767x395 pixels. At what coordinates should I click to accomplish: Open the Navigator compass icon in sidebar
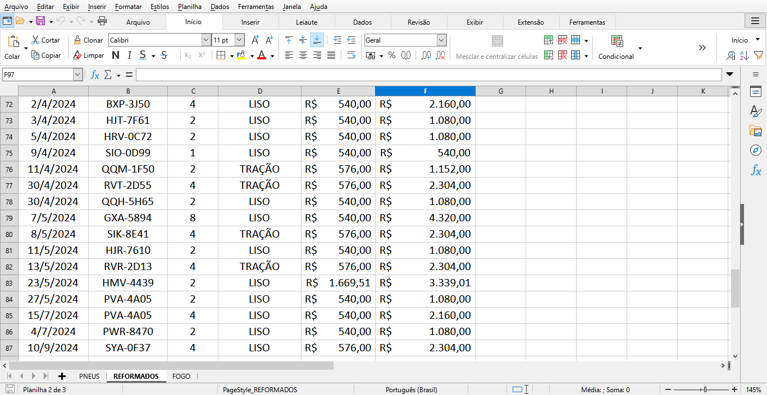click(756, 150)
